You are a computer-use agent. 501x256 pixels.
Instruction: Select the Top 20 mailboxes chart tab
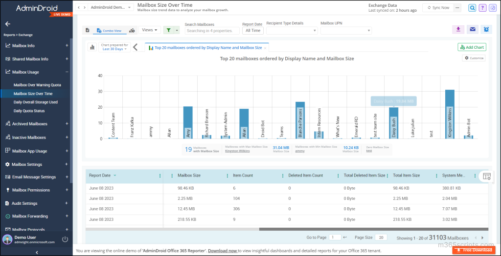pos(208,48)
